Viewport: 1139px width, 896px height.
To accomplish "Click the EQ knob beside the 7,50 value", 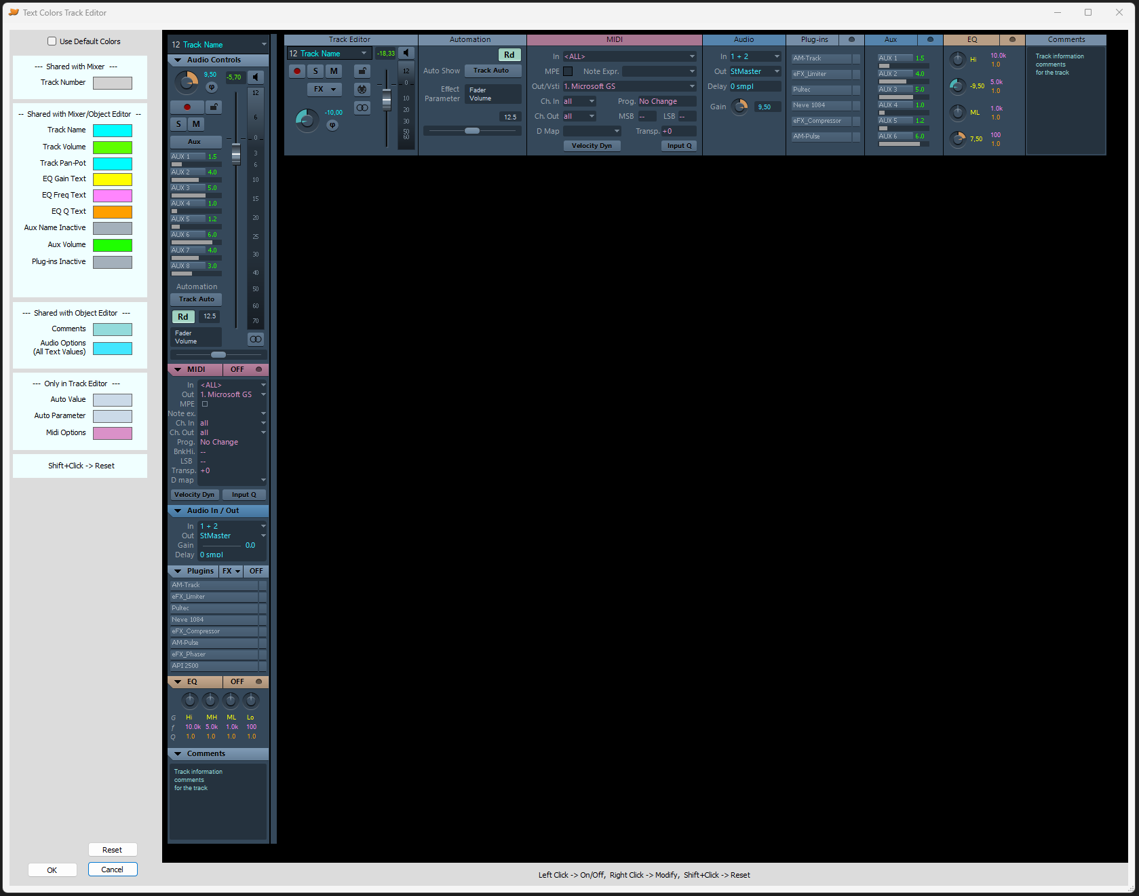I will tap(957, 139).
